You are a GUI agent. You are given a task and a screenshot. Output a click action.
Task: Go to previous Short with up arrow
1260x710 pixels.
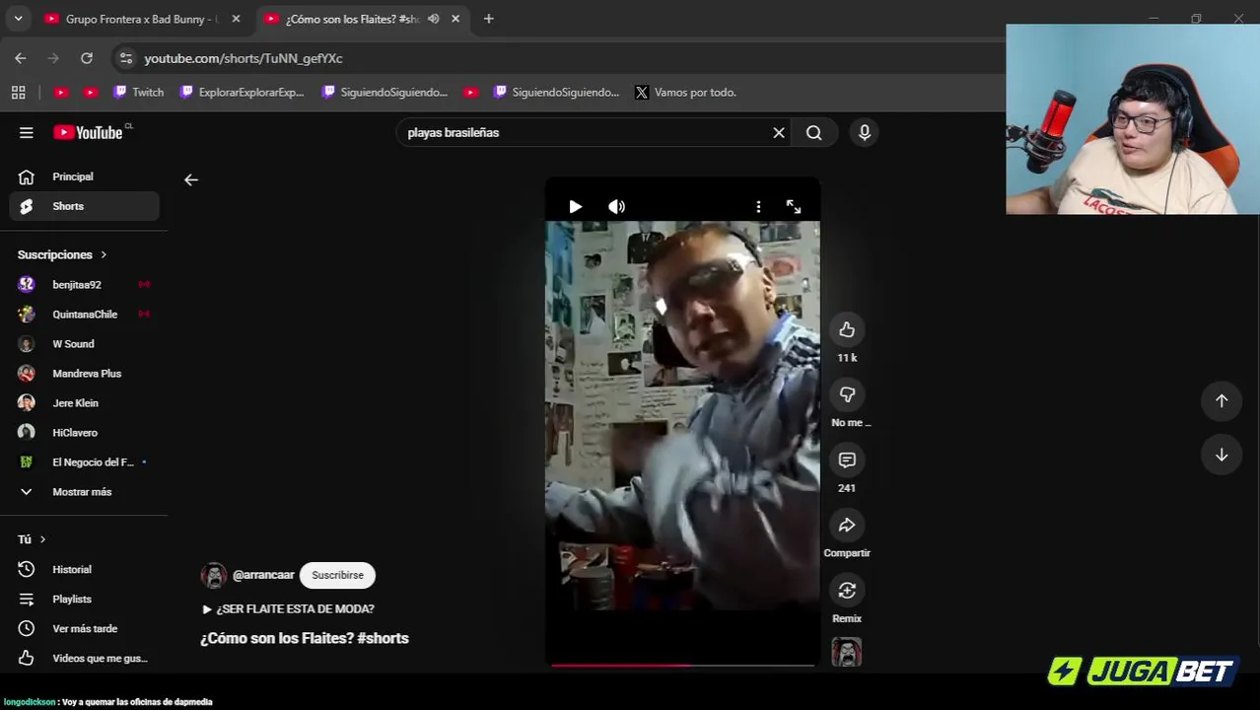tap(1222, 400)
